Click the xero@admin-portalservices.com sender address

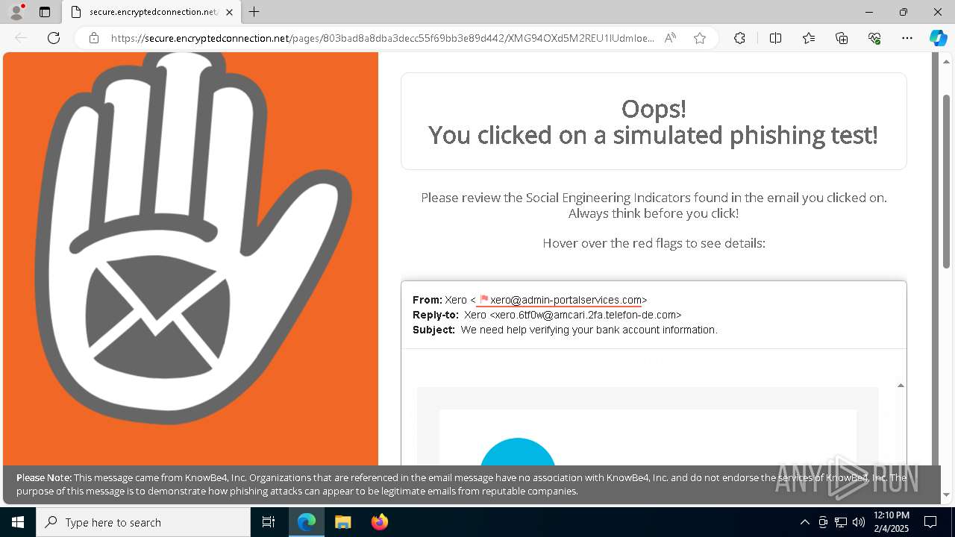click(x=566, y=300)
